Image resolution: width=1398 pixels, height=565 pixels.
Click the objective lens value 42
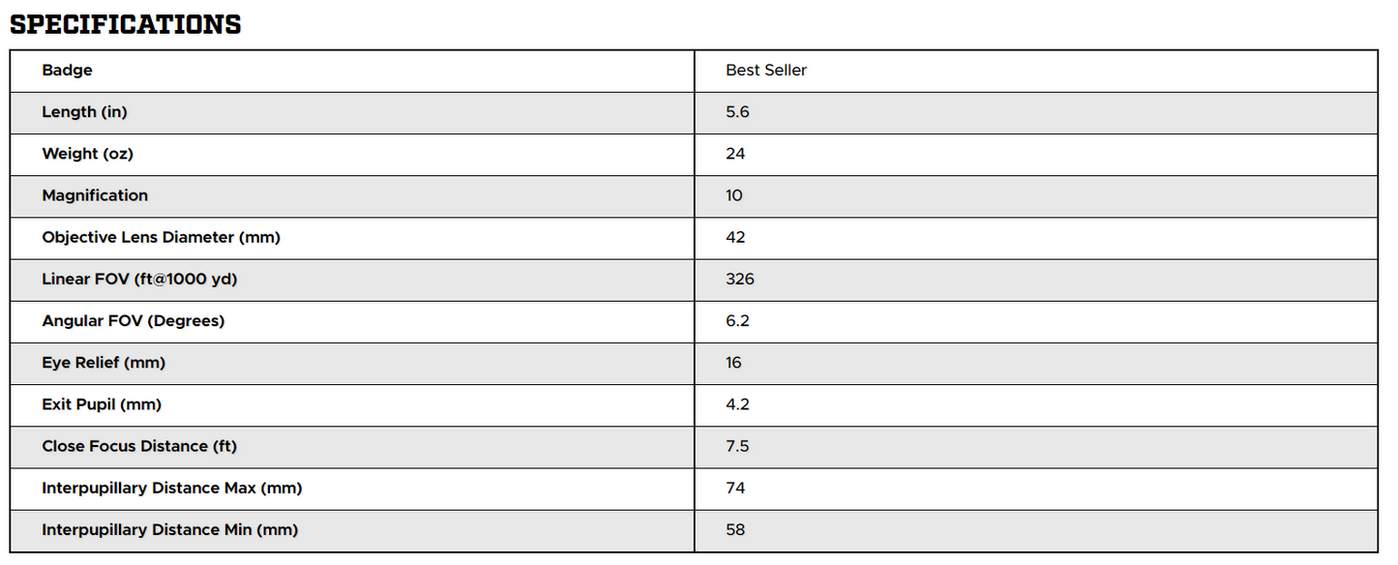coord(735,237)
